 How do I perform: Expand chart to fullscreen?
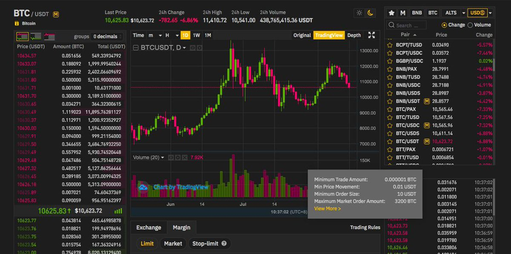(x=372, y=35)
